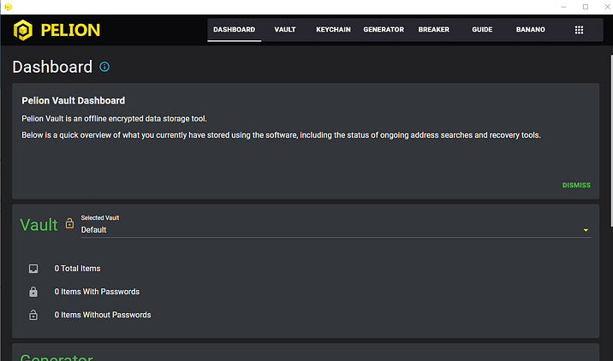Screen dimensions: 613x361
Task: Click the Vault padlock icon
Action: [69, 223]
